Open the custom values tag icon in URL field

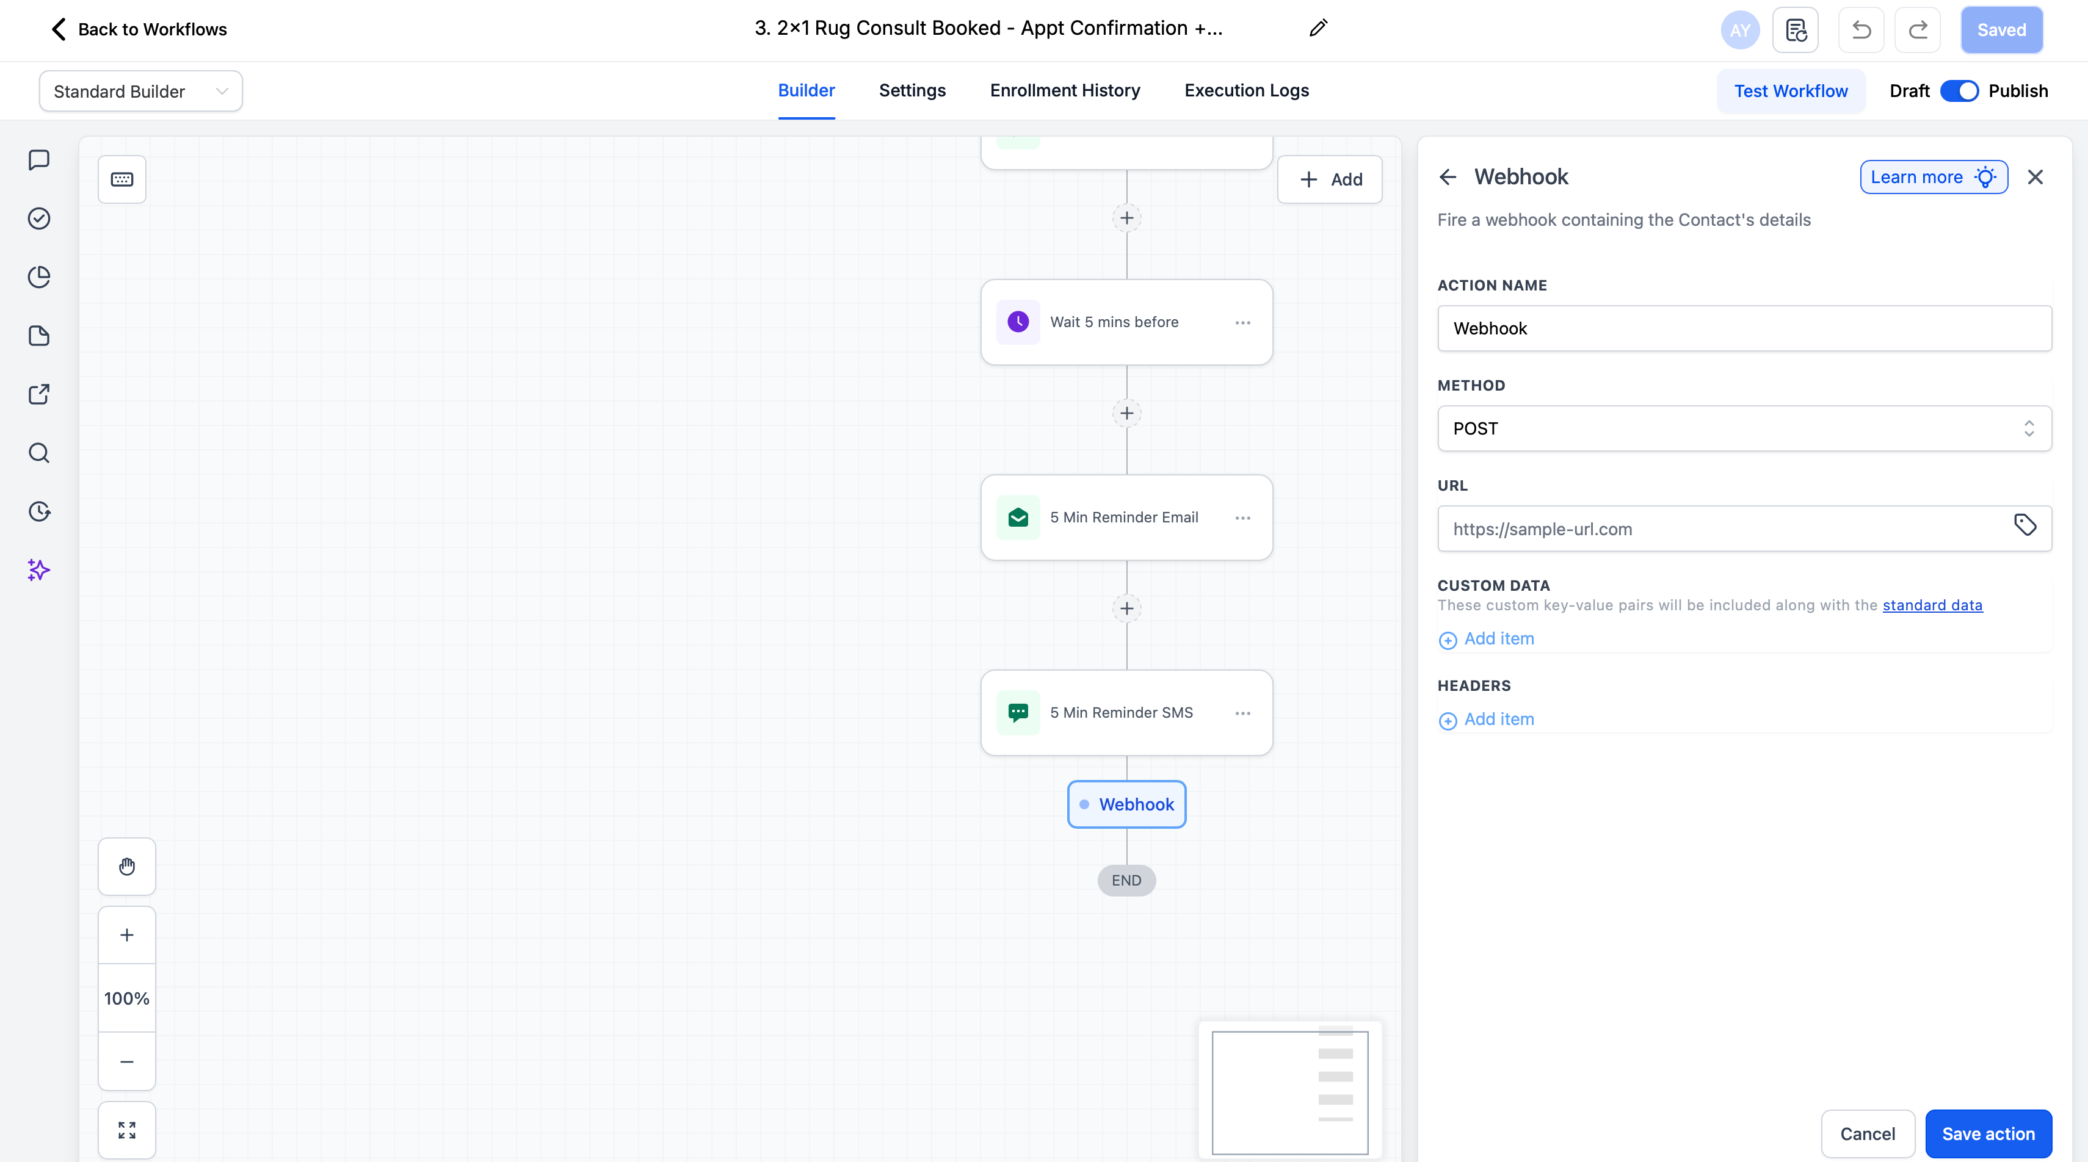tap(2024, 525)
